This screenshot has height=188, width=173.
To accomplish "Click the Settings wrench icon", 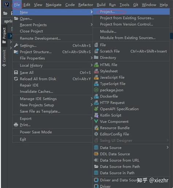I will click(x=16, y=46).
